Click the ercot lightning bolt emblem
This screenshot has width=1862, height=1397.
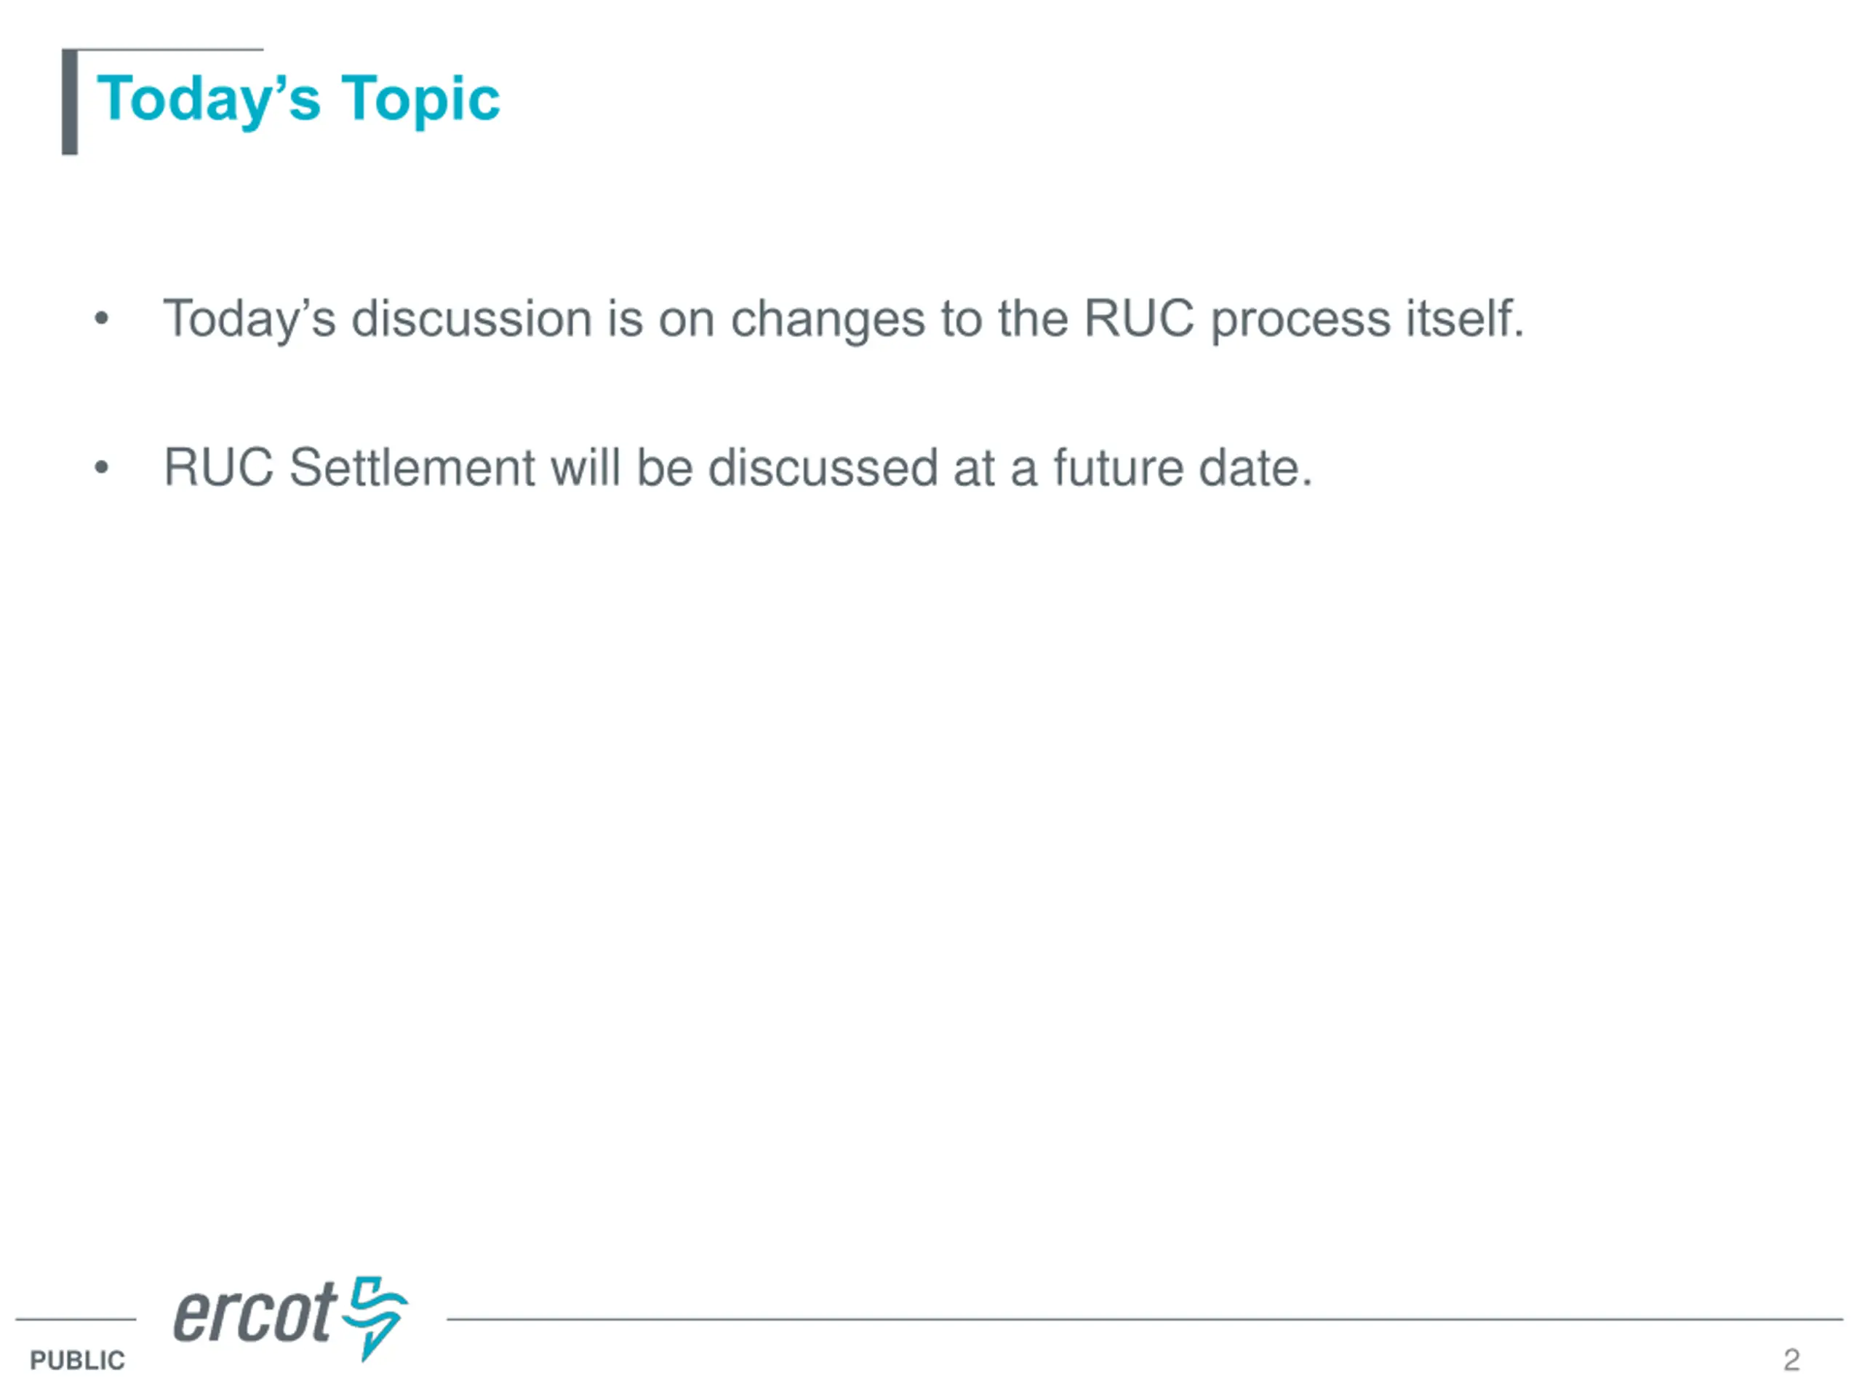click(x=375, y=1317)
